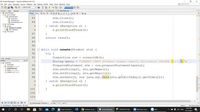
Task: Click the warning hint icon beside line 94
Action: coord(35,61)
